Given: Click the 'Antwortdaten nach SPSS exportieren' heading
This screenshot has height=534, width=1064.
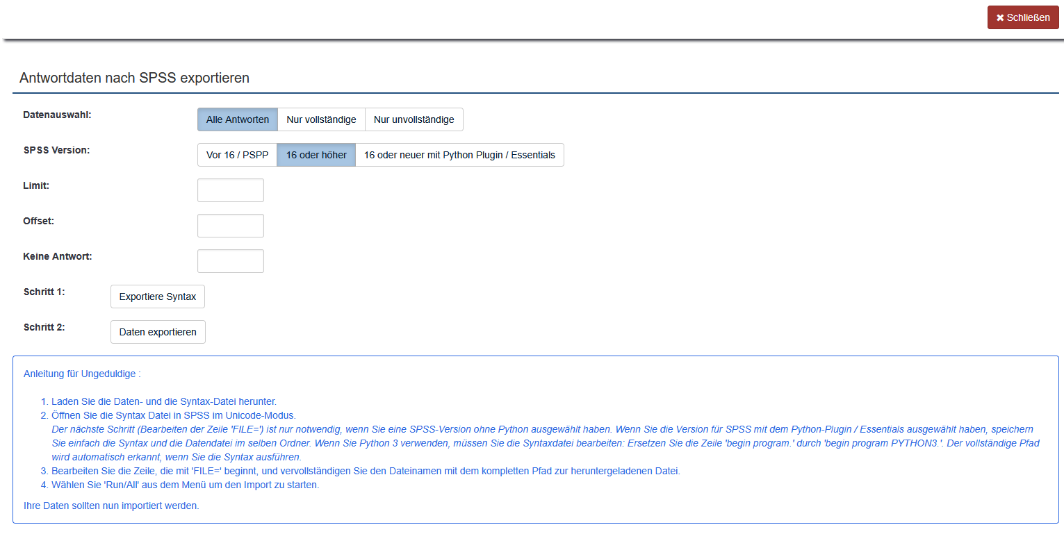Looking at the screenshot, I should coord(134,78).
